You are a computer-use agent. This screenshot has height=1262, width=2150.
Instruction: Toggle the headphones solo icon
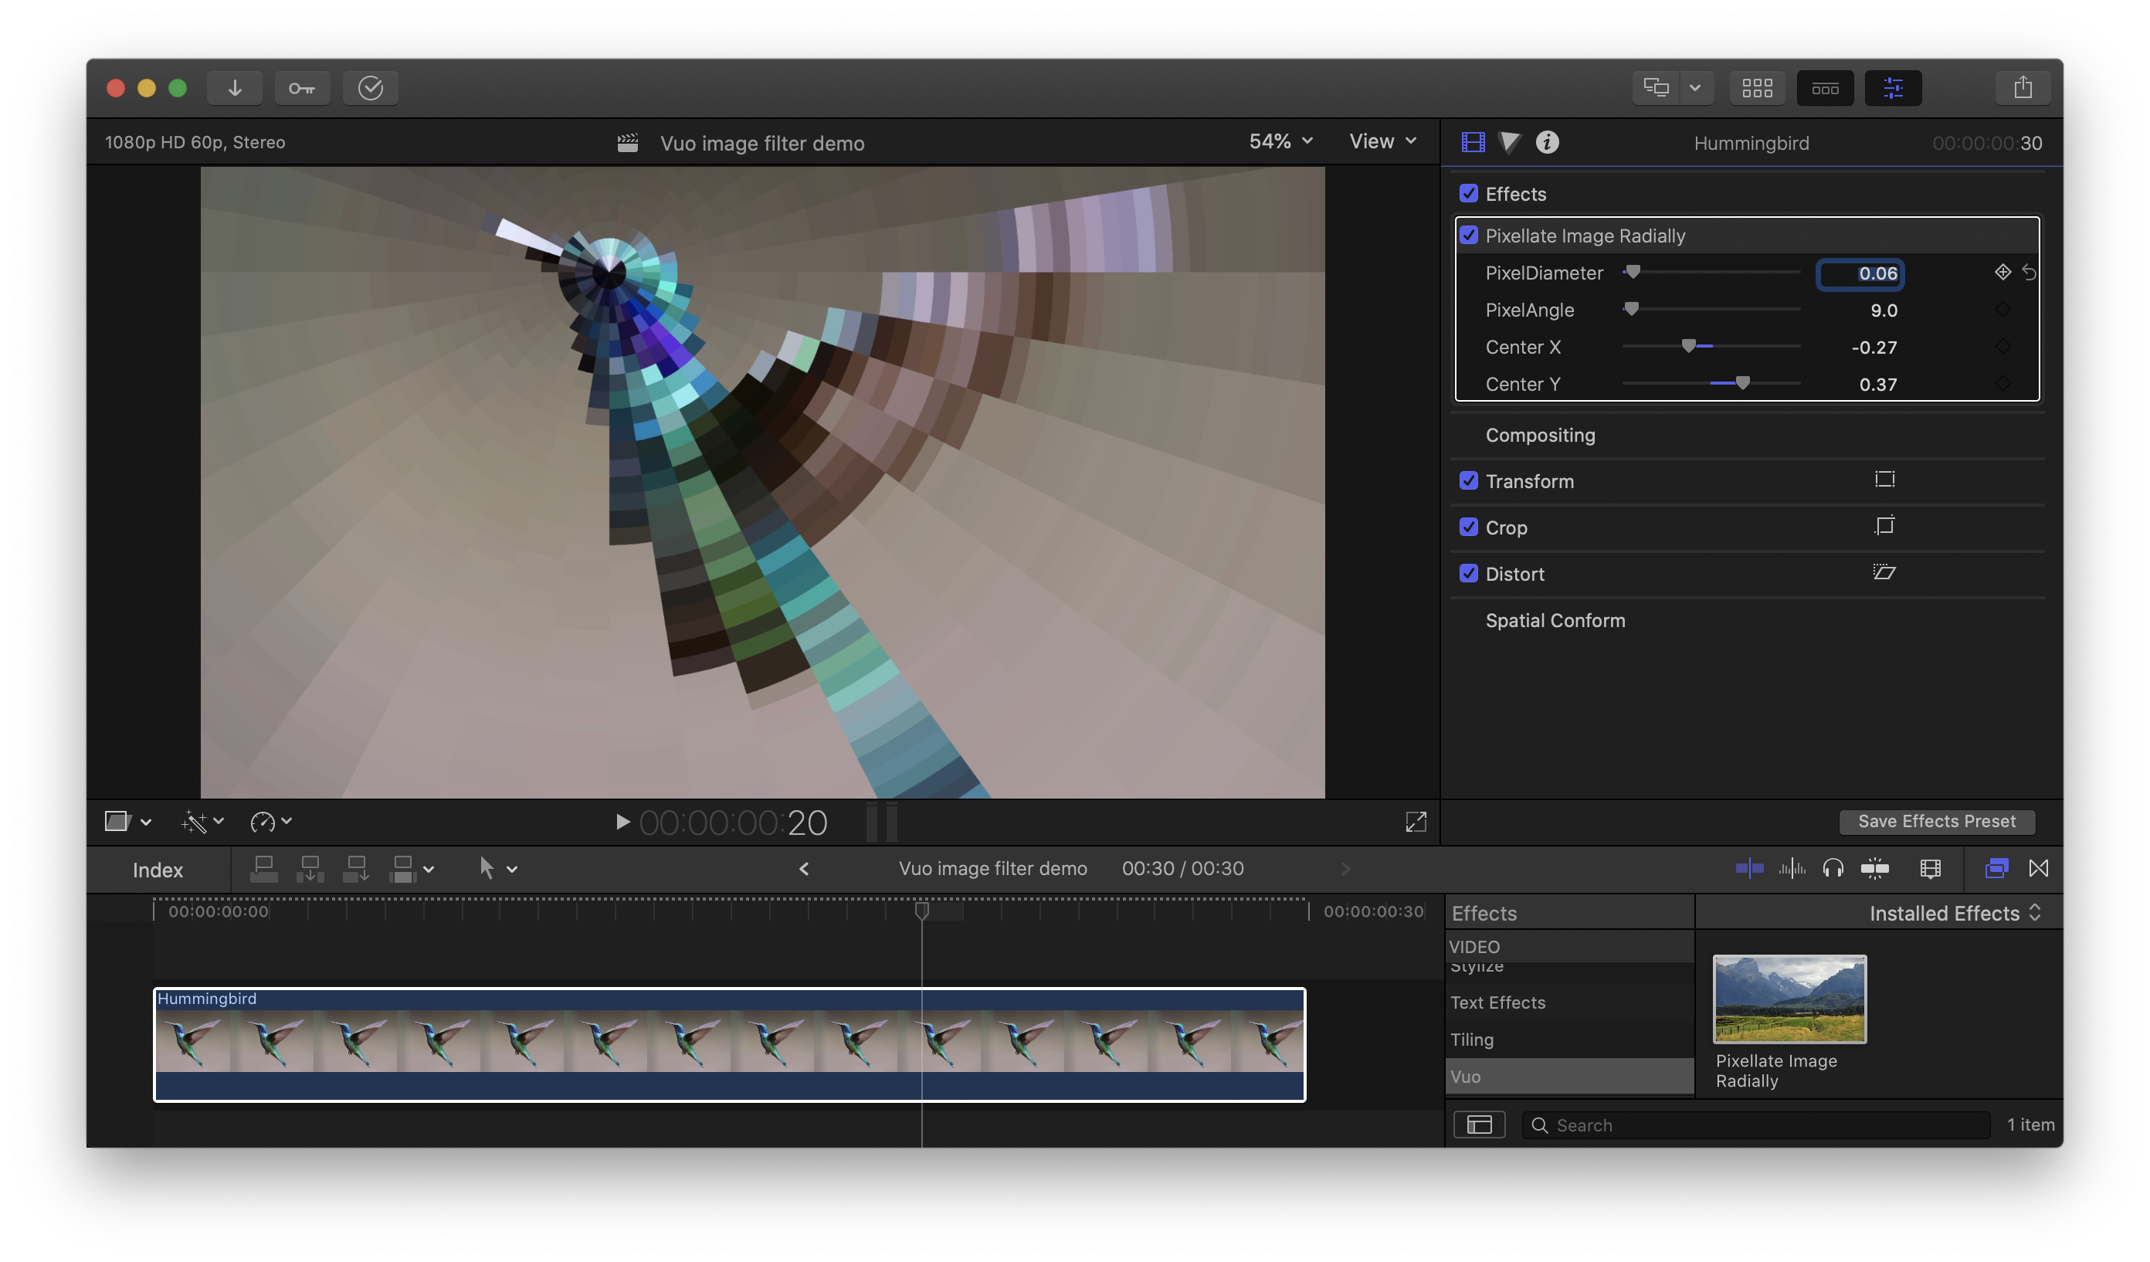pos(1833,869)
